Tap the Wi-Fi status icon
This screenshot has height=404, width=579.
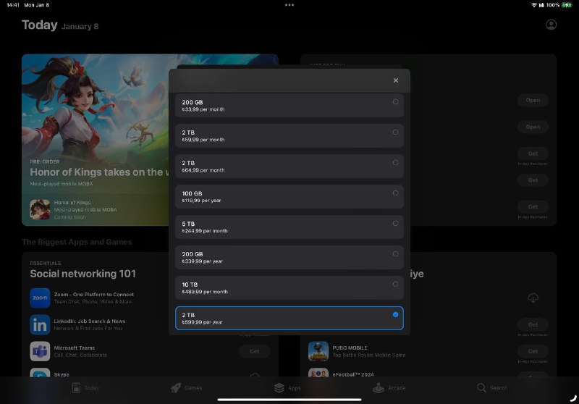pyautogui.click(x=533, y=5)
